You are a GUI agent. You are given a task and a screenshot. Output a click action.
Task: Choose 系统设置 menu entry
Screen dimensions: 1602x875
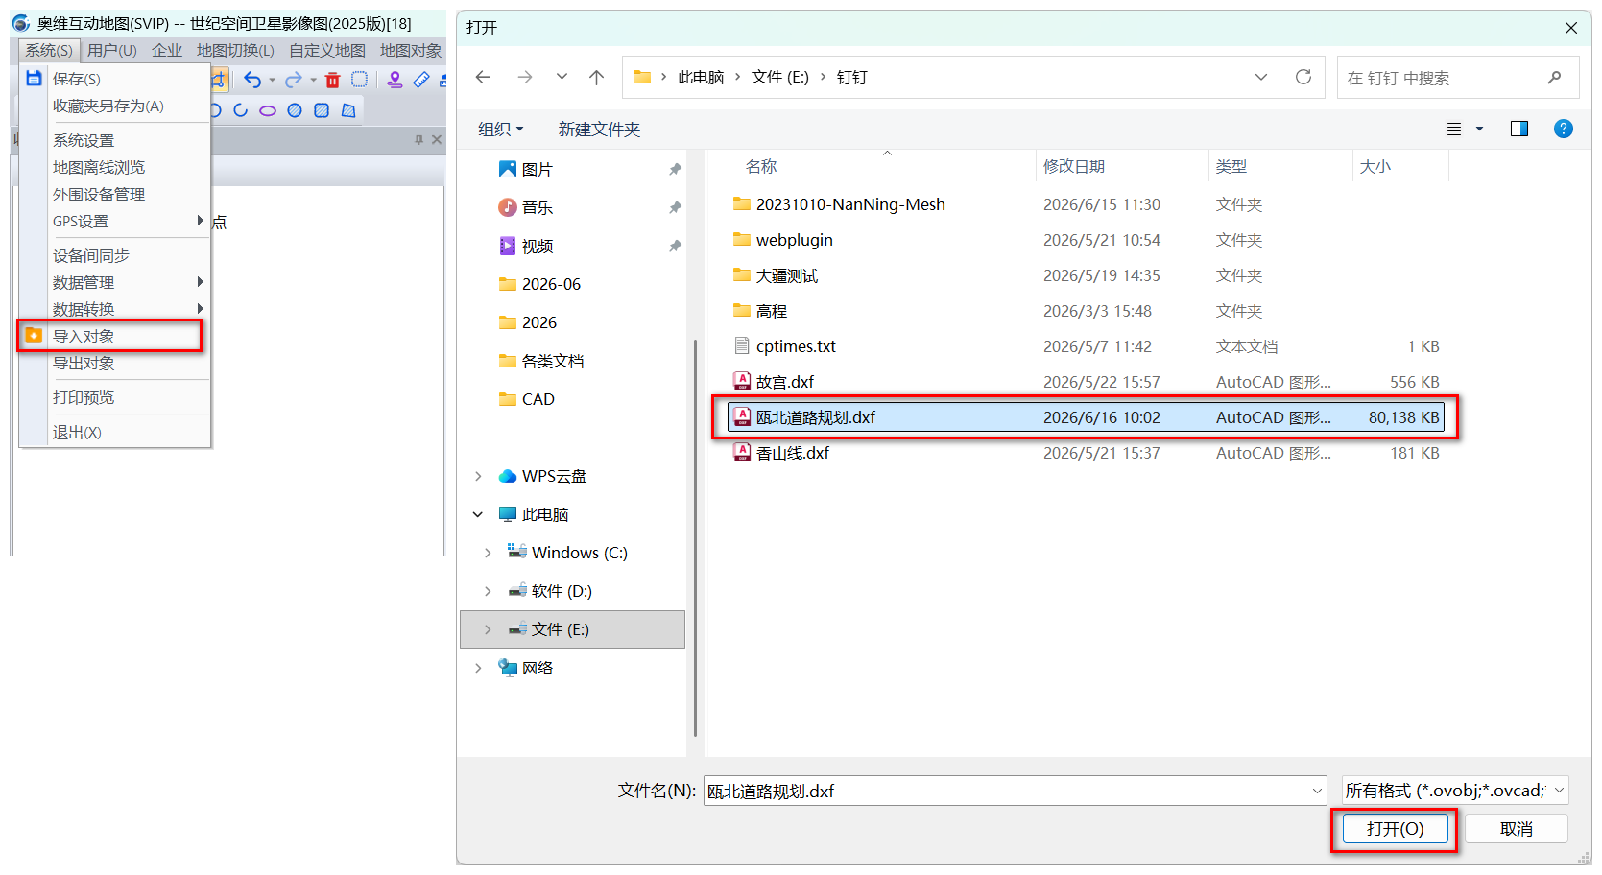(x=114, y=140)
